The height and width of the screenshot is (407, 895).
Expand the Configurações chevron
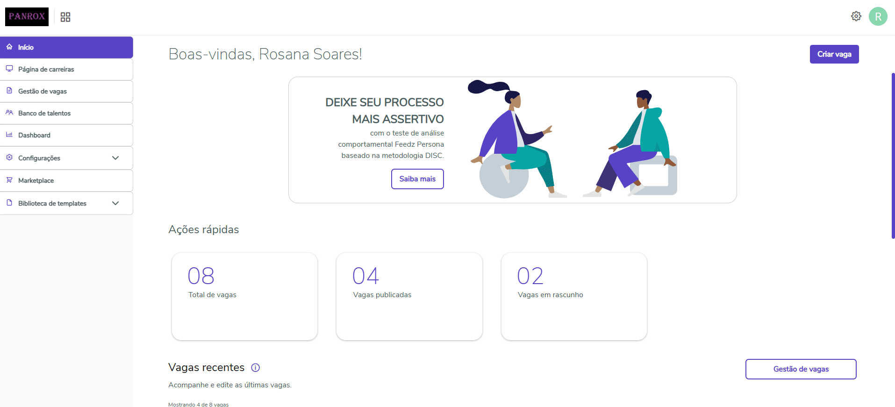(115, 158)
